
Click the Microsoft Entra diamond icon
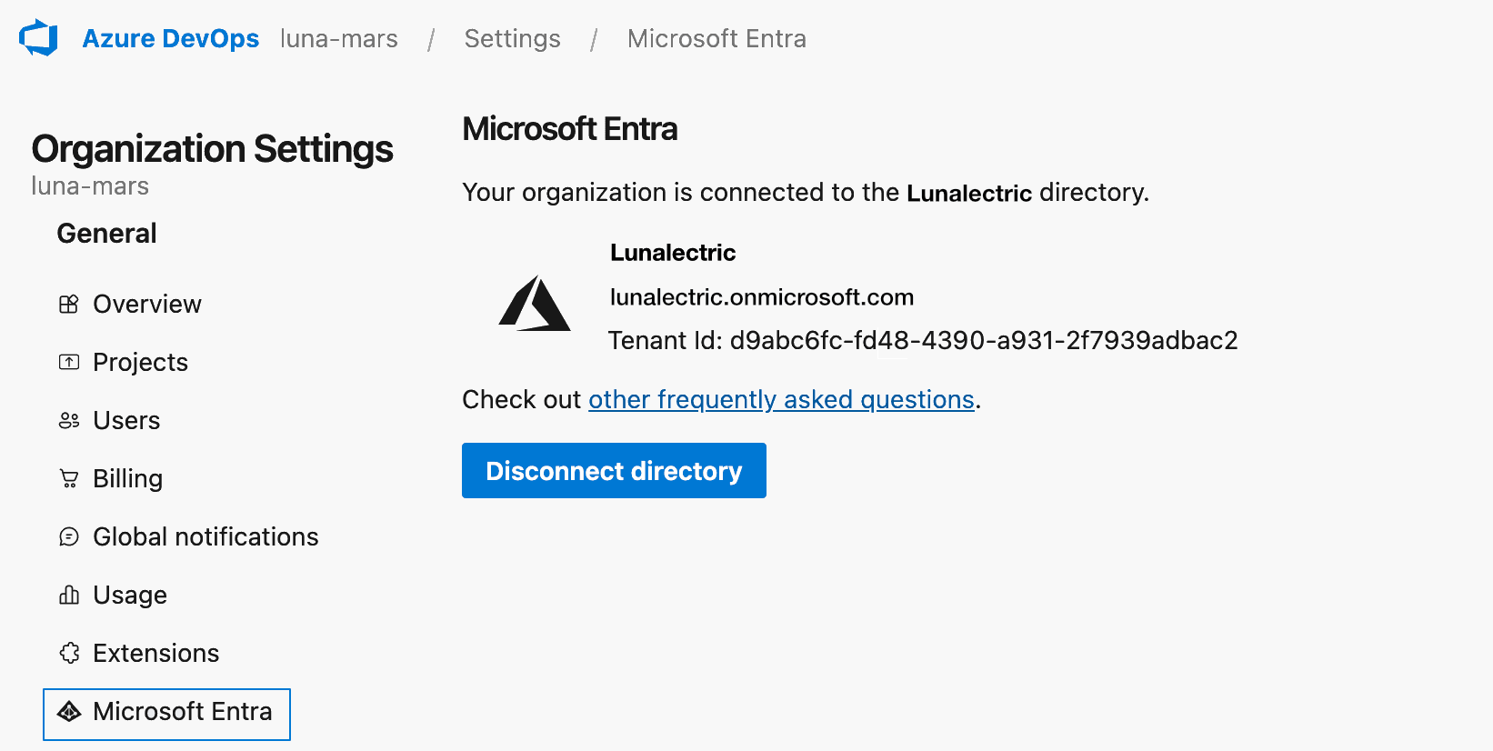69,712
